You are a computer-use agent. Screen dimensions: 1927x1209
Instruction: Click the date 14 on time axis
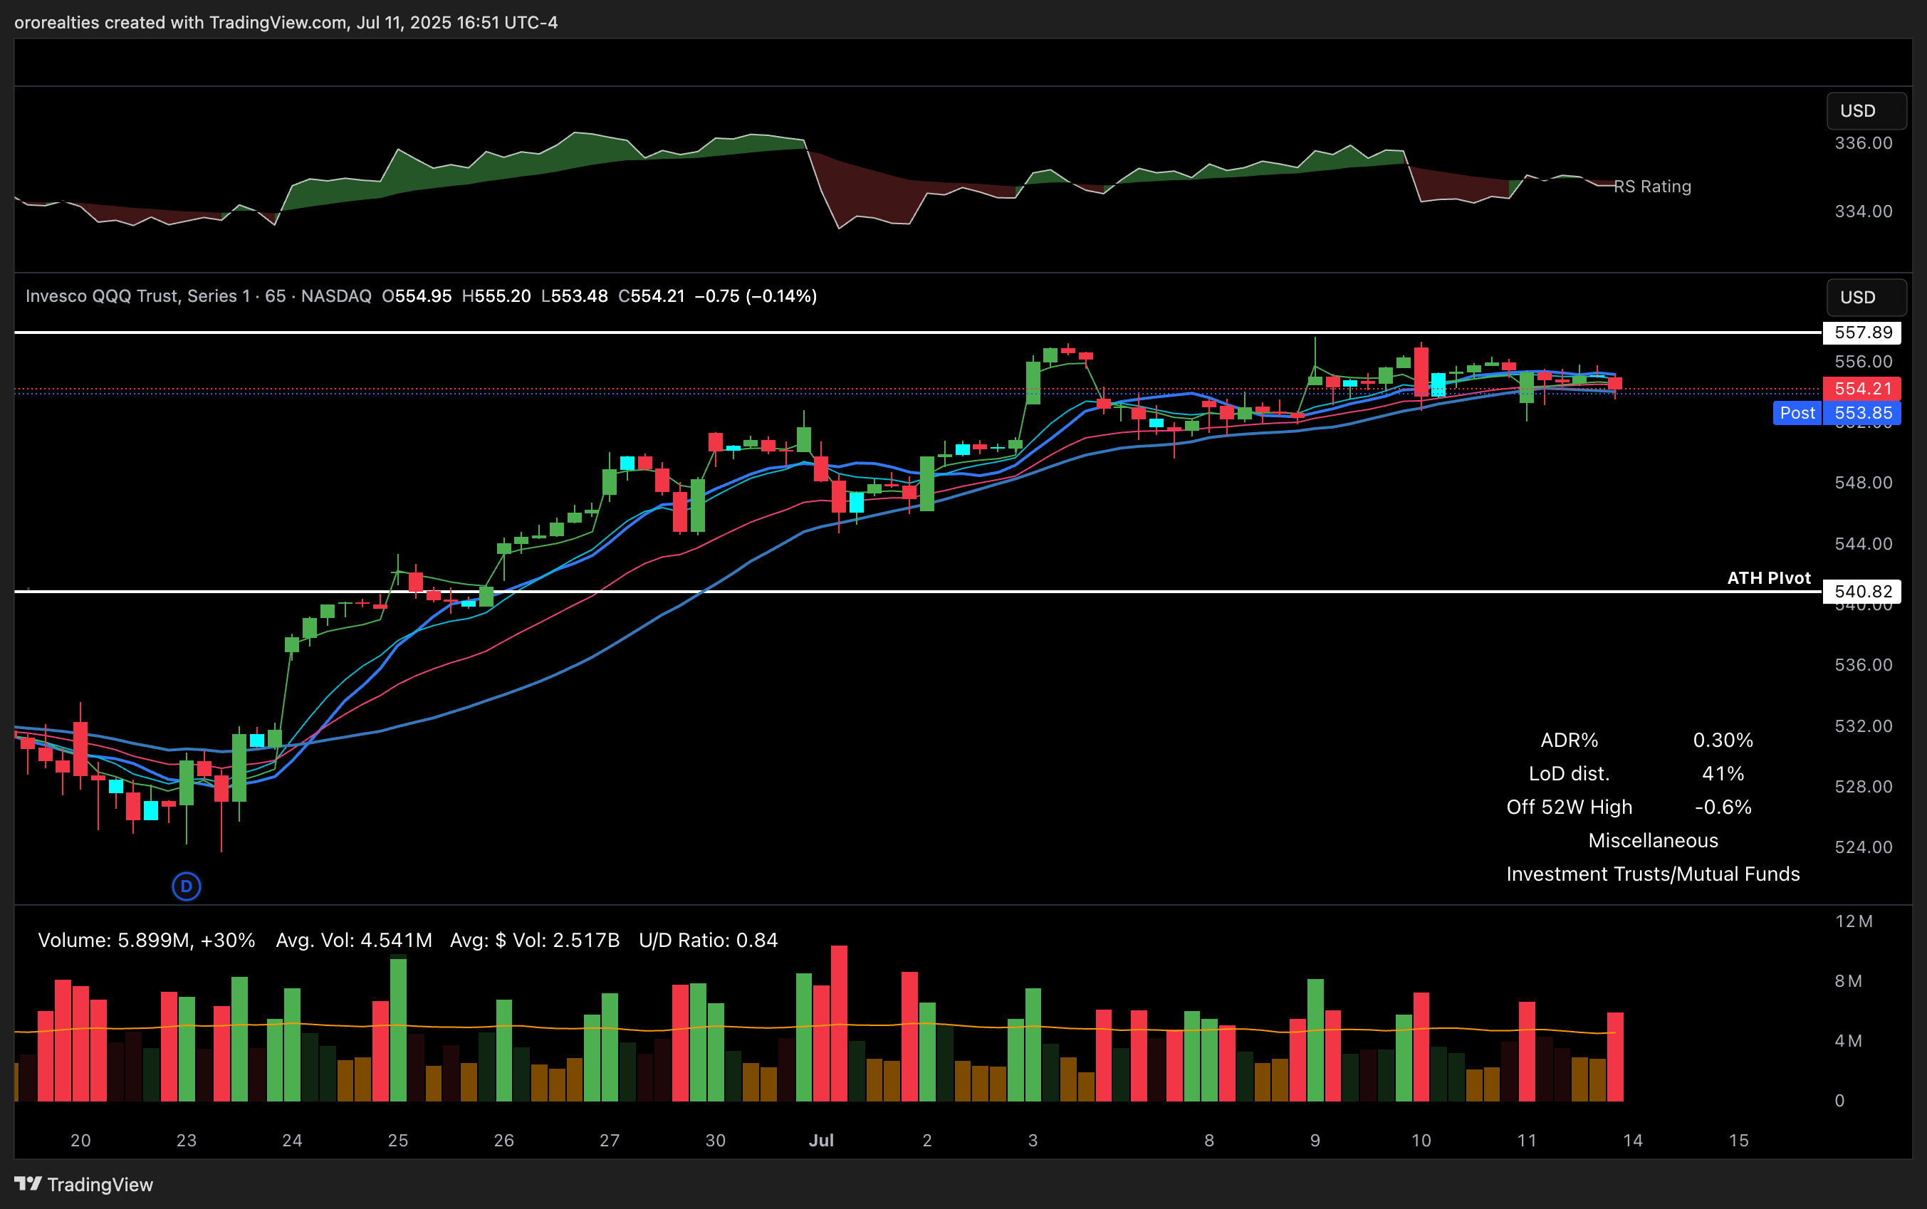(x=1633, y=1141)
